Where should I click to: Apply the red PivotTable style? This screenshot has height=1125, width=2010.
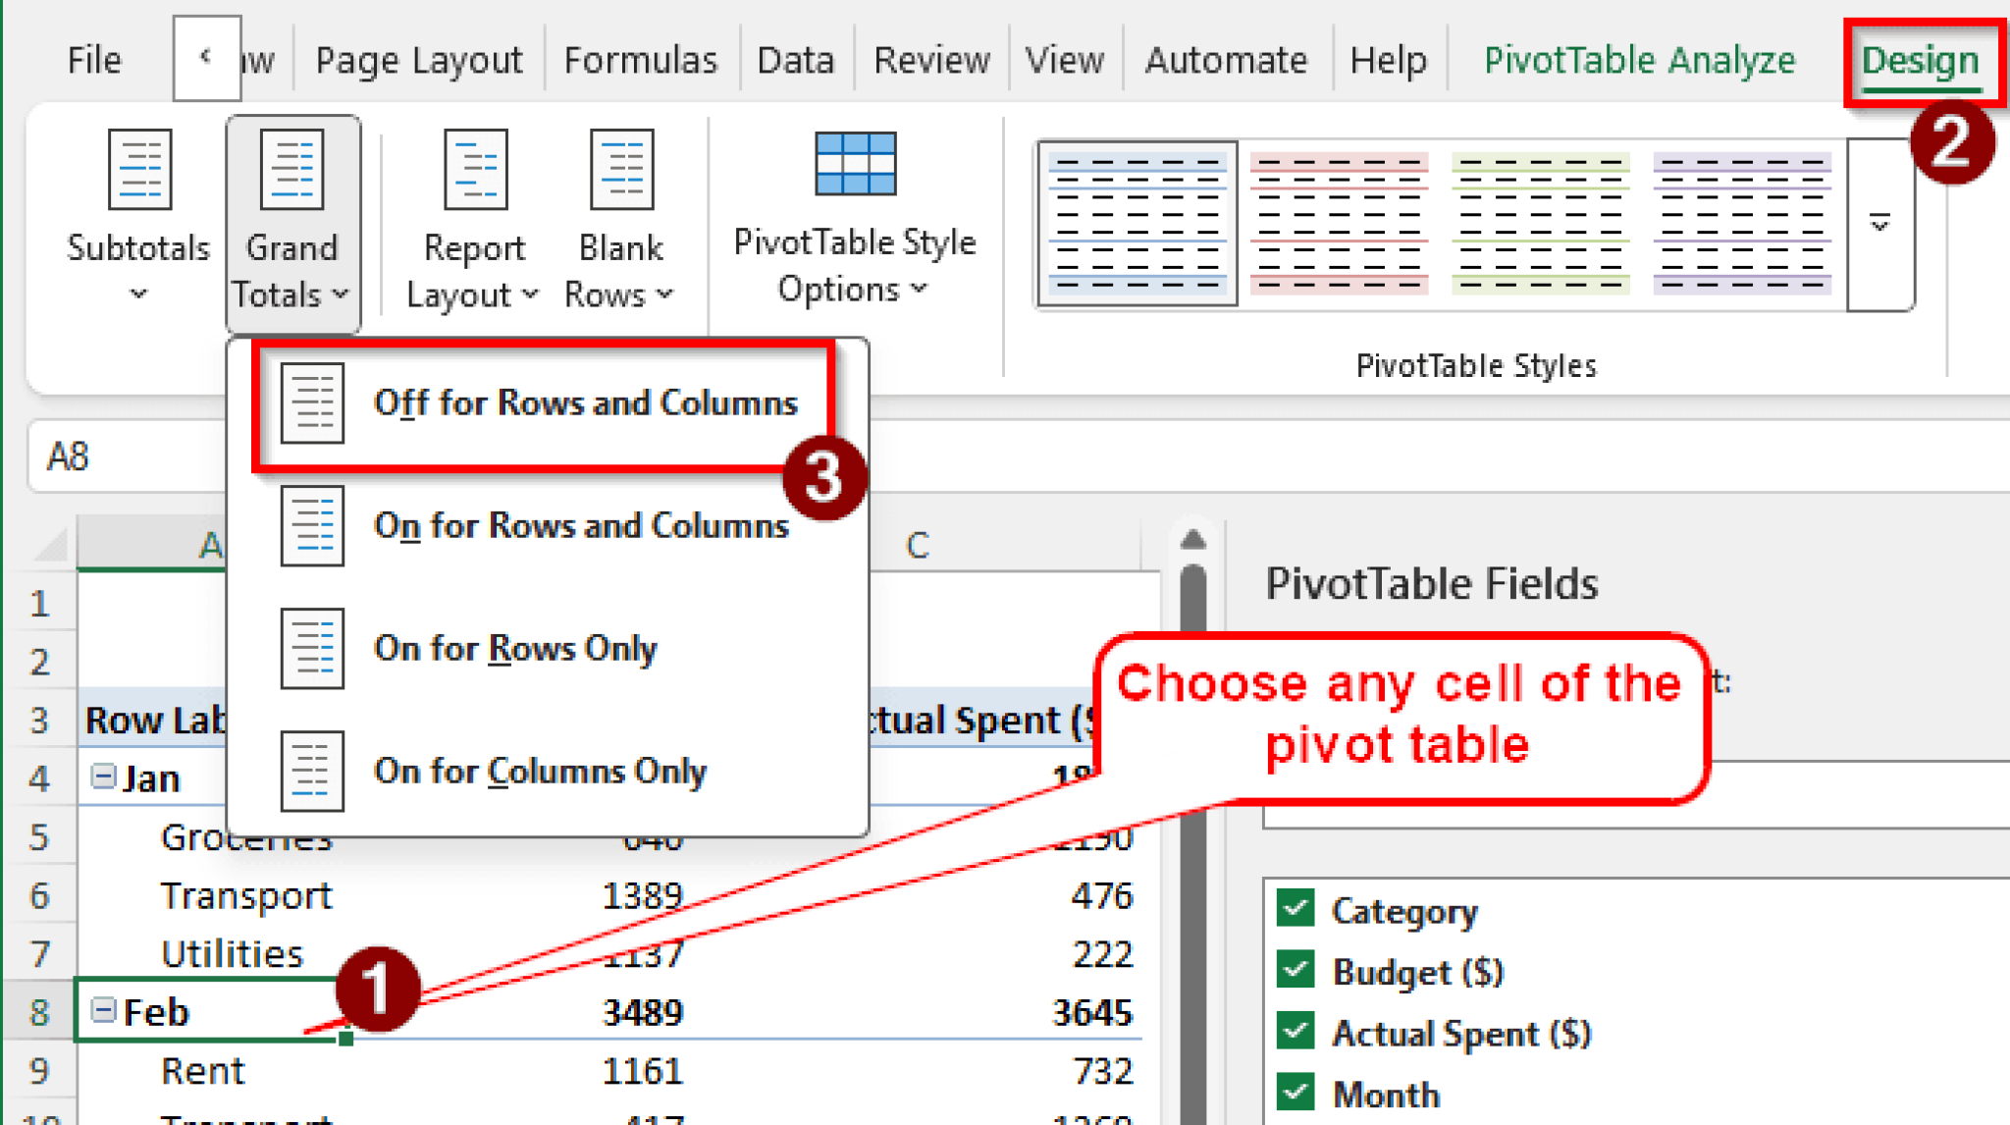[1338, 224]
